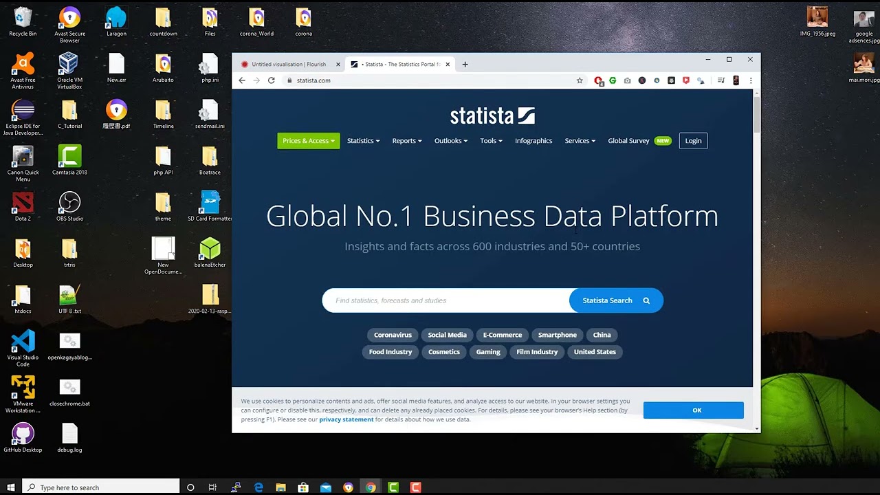Expand the Prices & Access dropdown
This screenshot has width=880, height=495.
309,141
